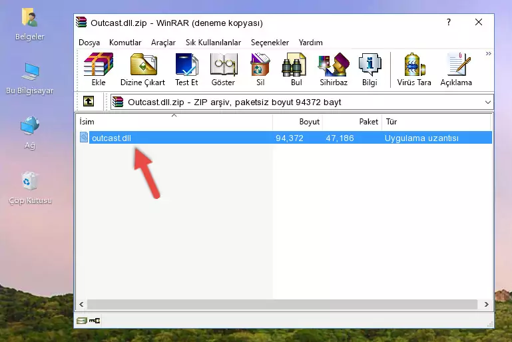Open the Seçenekler menu
The image size is (512, 342).
pyautogui.click(x=270, y=43)
